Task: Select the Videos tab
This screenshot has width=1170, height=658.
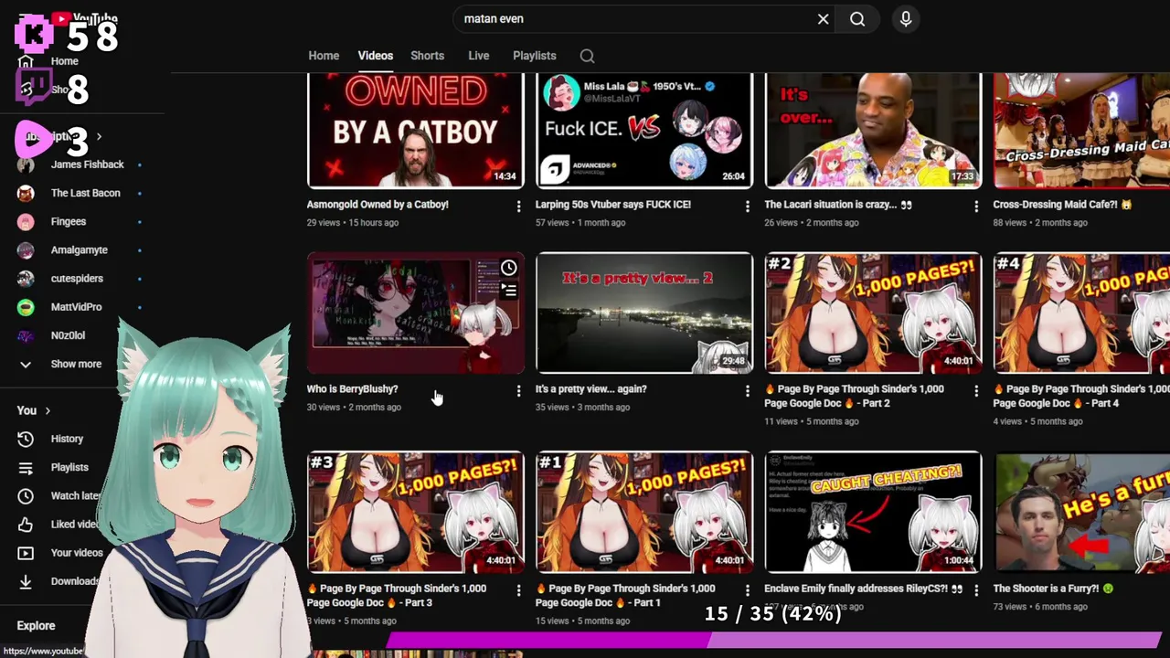Action: point(376,56)
